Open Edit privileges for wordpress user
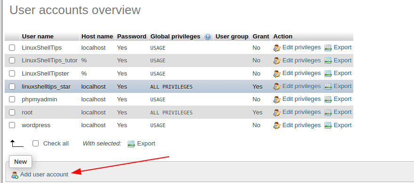 tap(301, 125)
